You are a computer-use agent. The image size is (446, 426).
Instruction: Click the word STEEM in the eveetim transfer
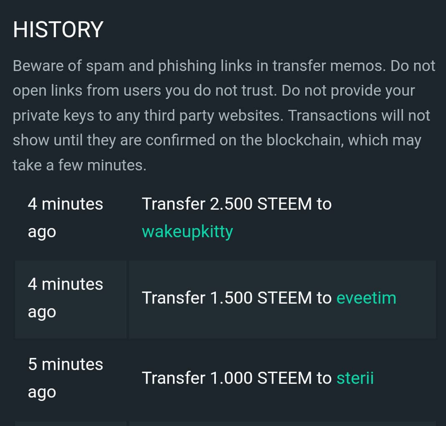coord(284,298)
